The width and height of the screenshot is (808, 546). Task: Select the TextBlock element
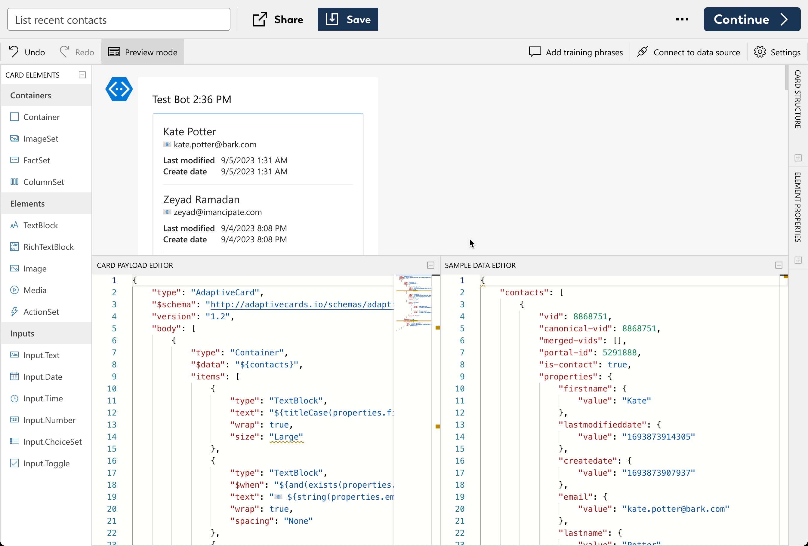coord(46,225)
